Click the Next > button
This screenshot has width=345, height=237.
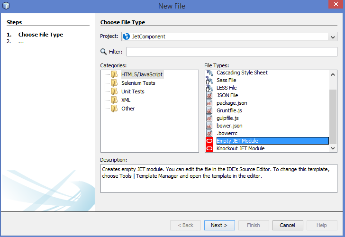219,225
